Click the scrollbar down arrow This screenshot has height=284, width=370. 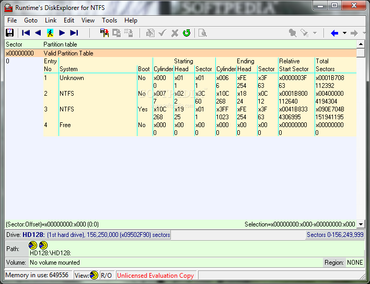(361, 224)
